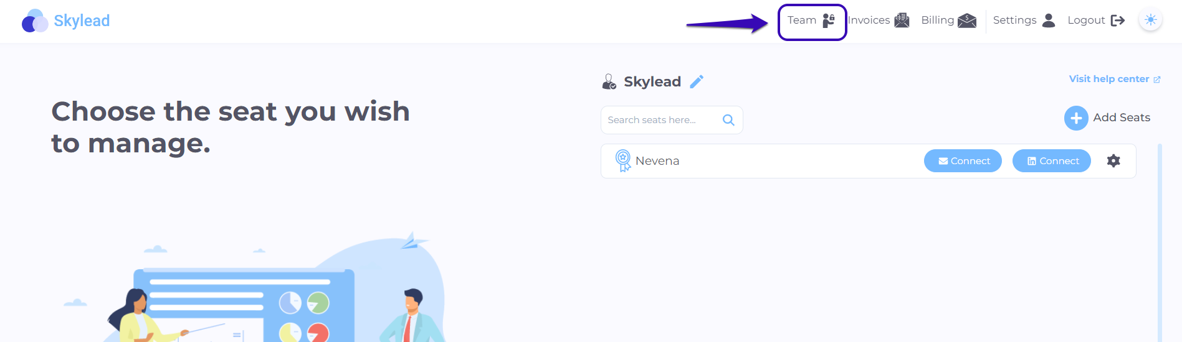Screen dimensions: 1182x342
Task: Open the Invoices page
Action: pos(879,21)
